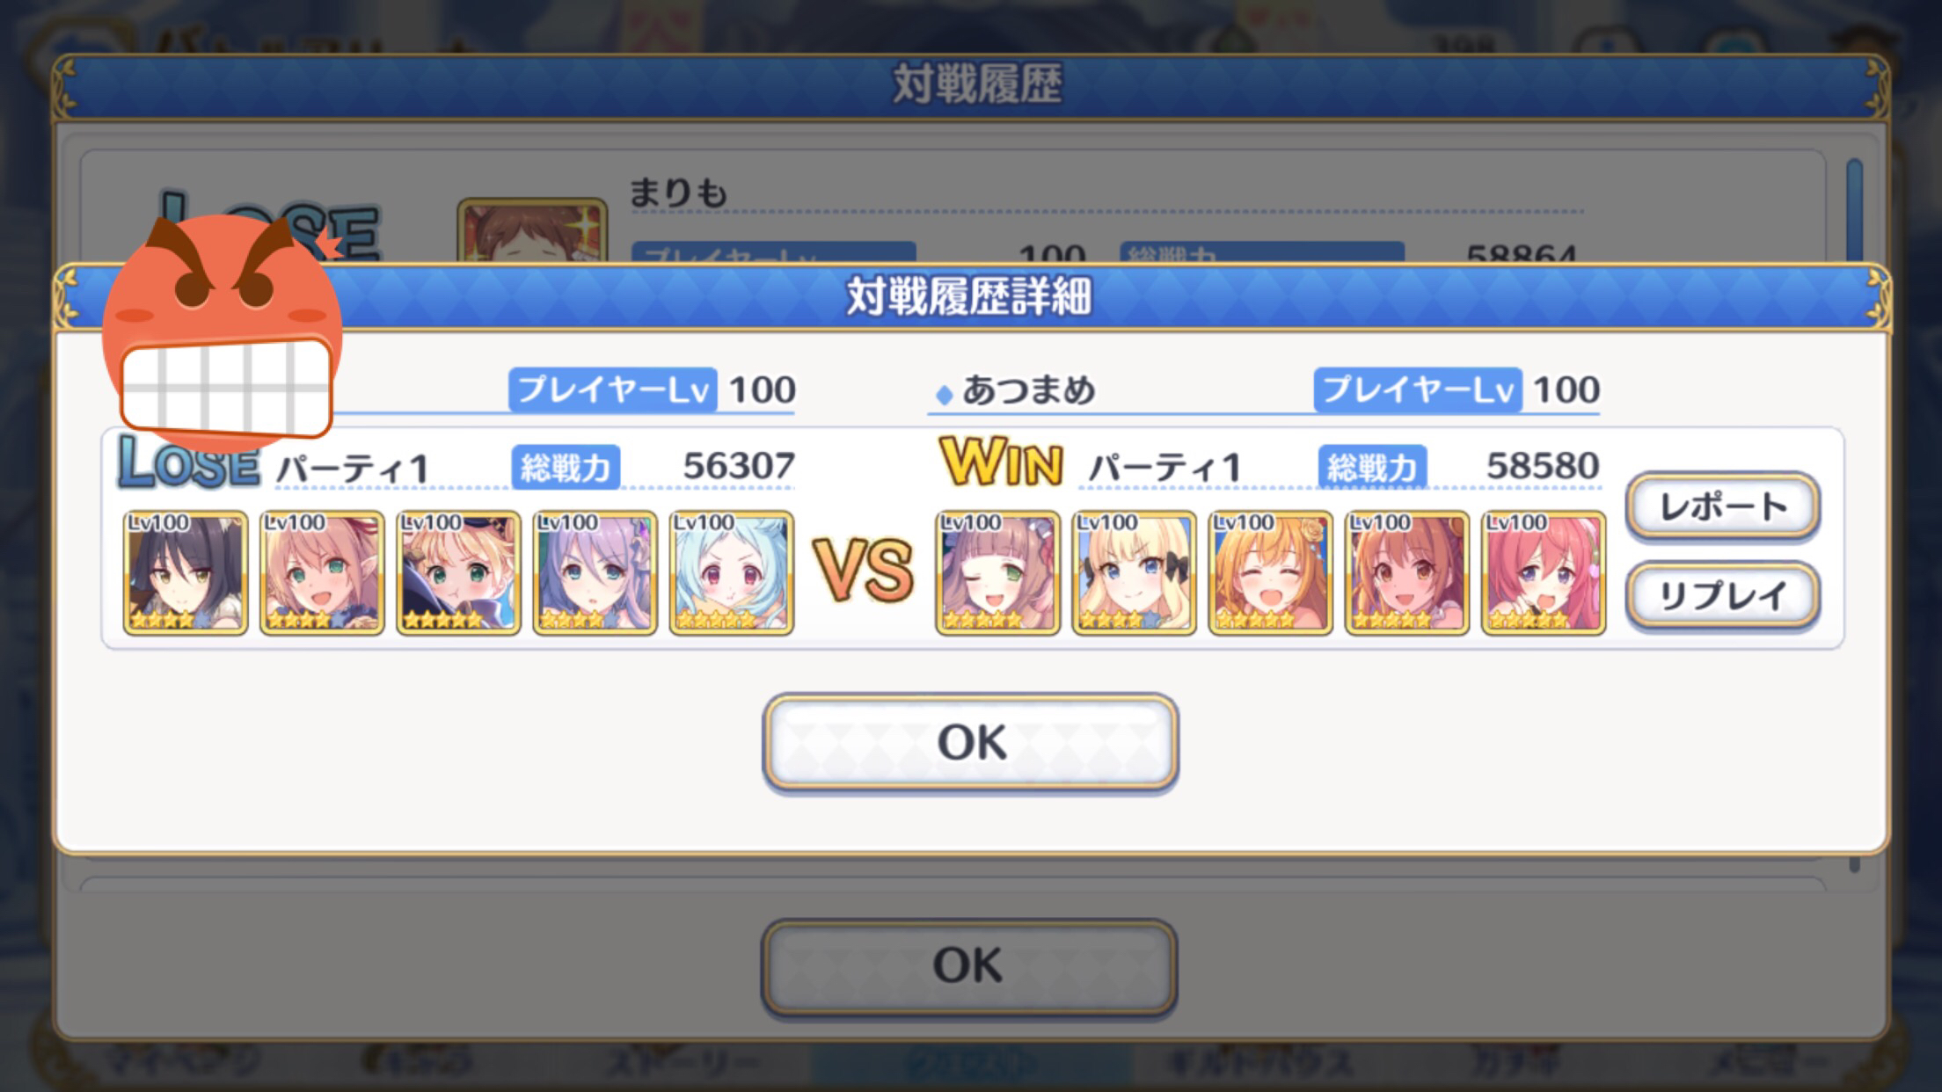Screen dimensions: 1942x1092
Task: Open the black-haired cat-ear character icon
Action: (x=185, y=572)
